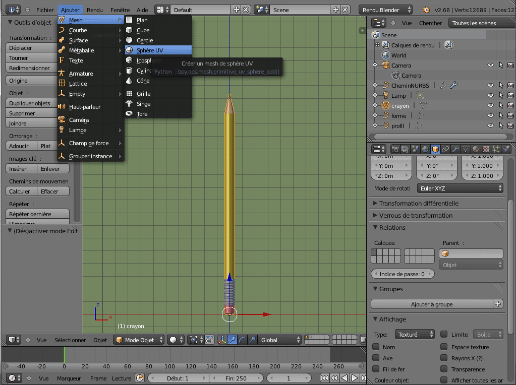516x385 pixels.
Task: Adjust the Indice de passe slider
Action: pyautogui.click(x=403, y=274)
